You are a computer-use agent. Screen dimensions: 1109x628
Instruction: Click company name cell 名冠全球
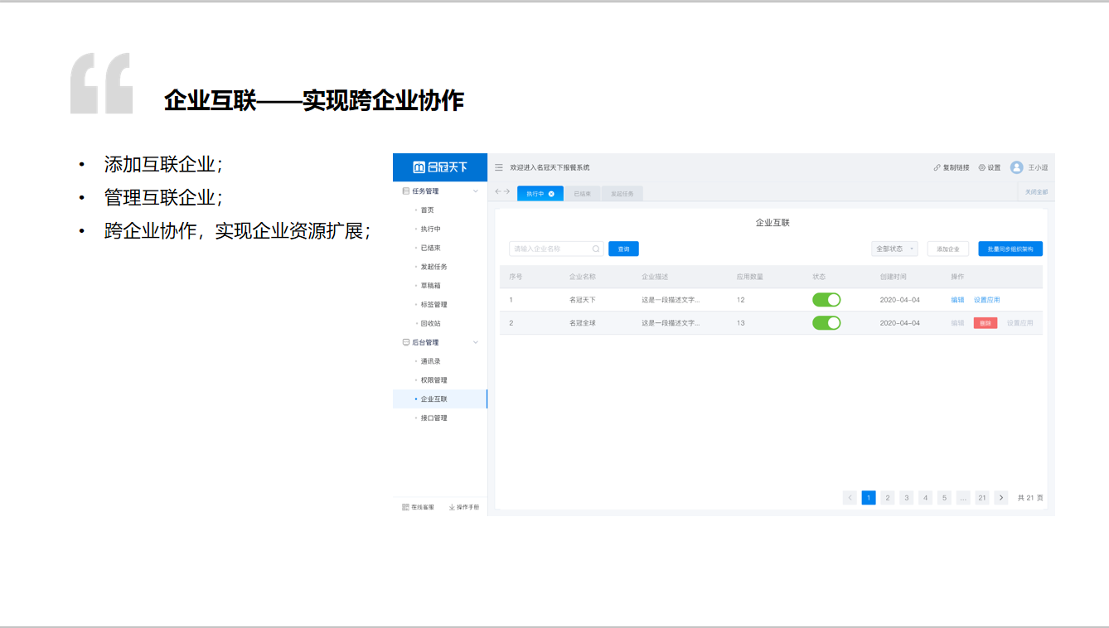coord(583,323)
